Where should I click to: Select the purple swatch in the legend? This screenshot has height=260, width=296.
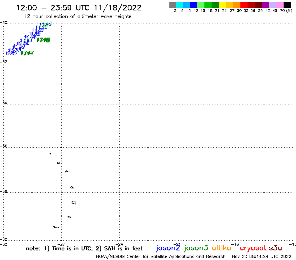(x=266, y=5)
